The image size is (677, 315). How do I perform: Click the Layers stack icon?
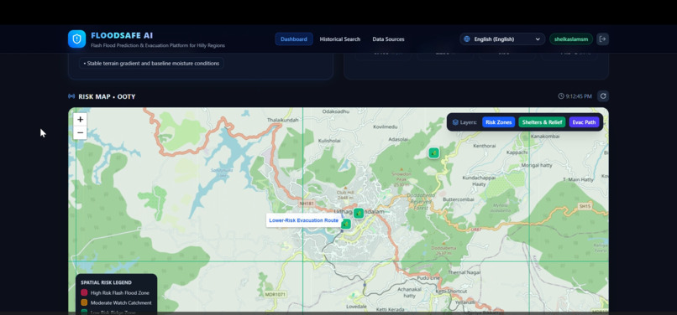tap(455, 122)
